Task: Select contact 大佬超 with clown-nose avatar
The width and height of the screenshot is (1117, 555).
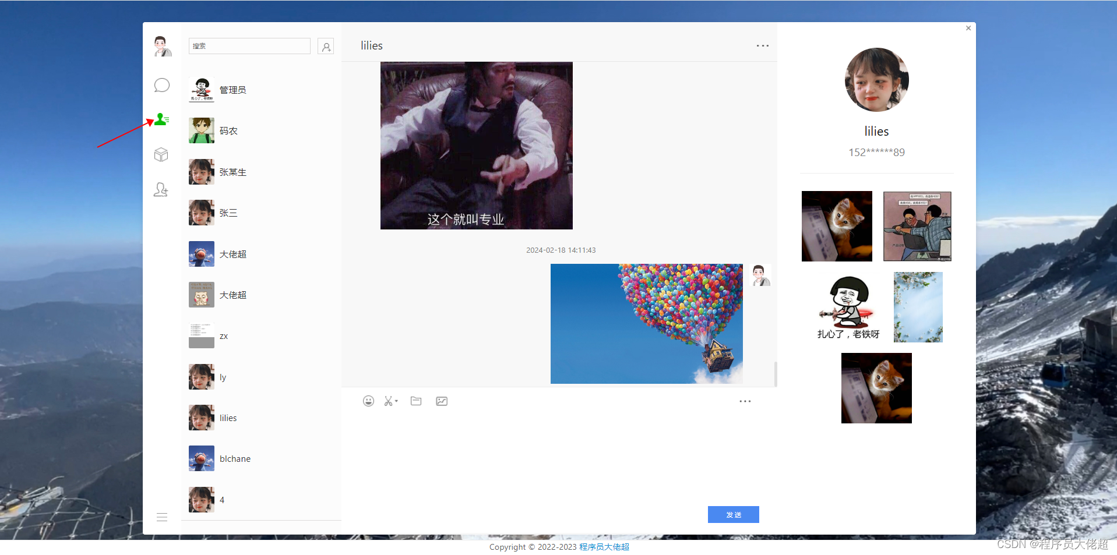Action: (x=261, y=254)
